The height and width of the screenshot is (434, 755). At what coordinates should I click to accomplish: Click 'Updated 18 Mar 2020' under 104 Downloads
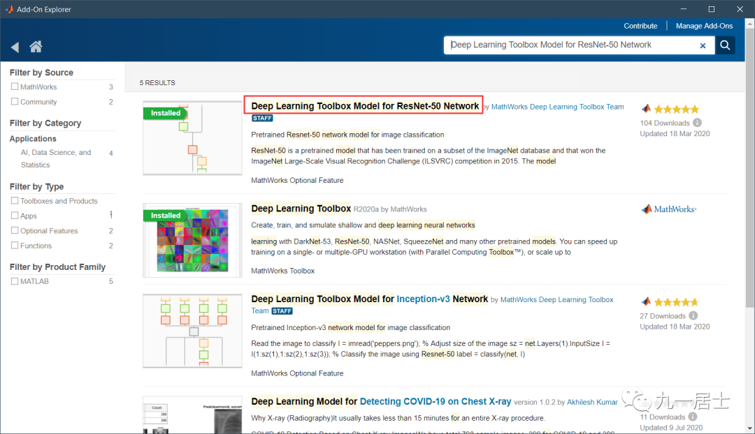coord(675,133)
